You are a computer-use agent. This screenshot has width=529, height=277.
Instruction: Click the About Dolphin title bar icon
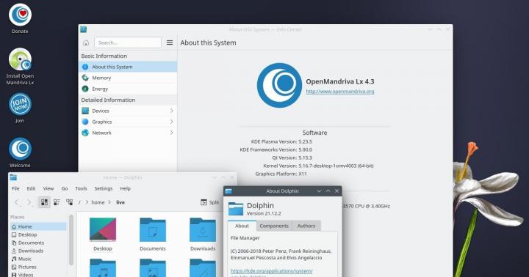click(x=228, y=191)
